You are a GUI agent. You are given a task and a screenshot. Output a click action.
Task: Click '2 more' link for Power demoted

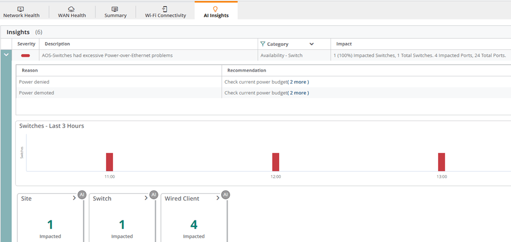click(x=298, y=93)
